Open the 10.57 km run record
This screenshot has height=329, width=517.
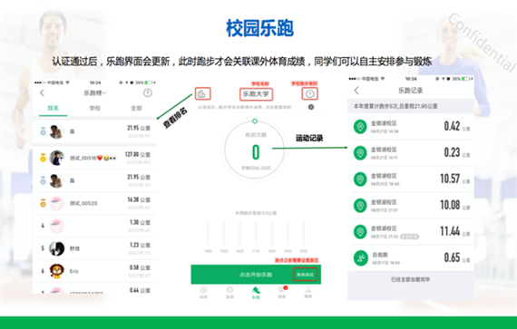tap(412, 179)
